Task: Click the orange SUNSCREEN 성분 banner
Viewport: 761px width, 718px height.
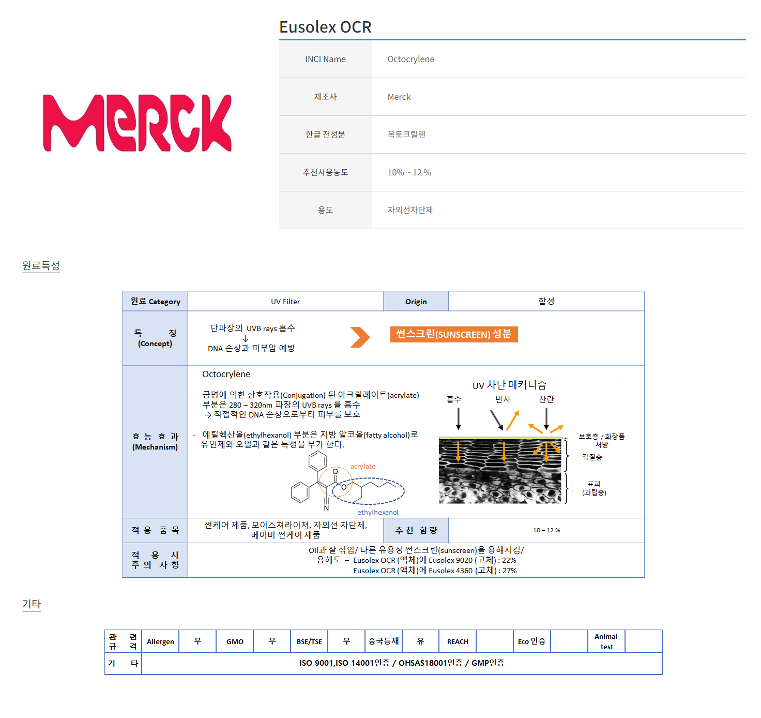Action: [453, 334]
